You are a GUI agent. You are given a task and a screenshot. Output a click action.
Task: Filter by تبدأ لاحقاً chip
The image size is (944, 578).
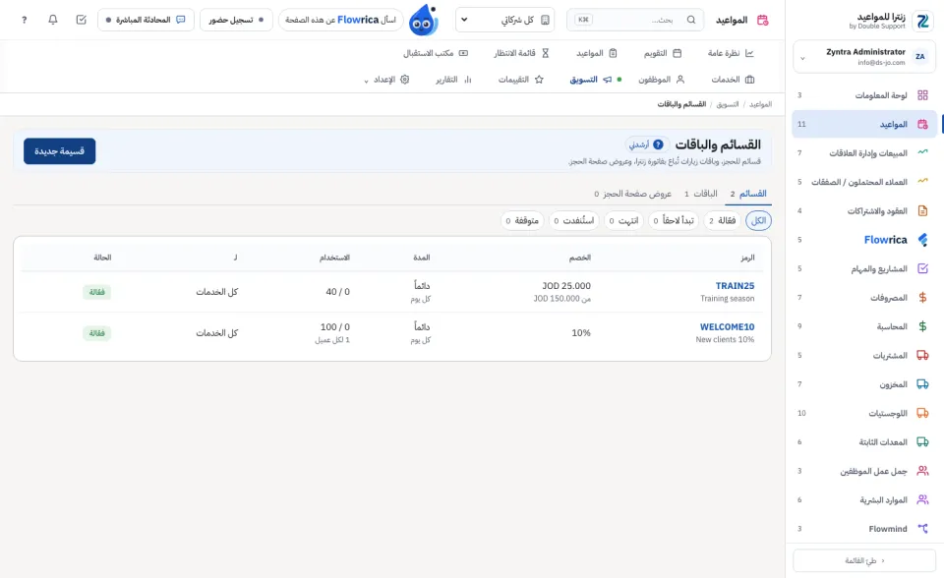click(674, 220)
